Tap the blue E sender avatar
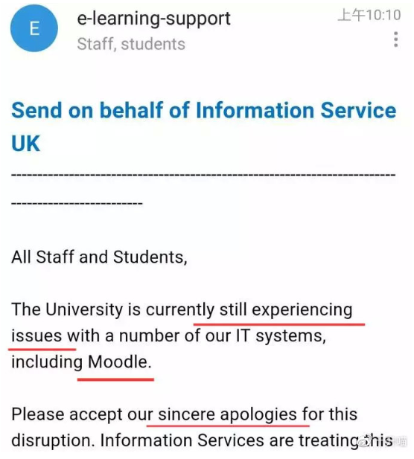The height and width of the screenshot is (459, 414). tap(34, 28)
